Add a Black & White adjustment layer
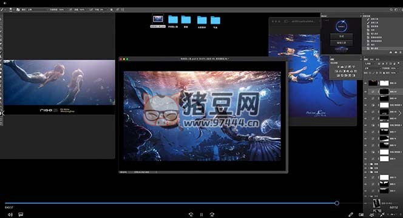The width and height of the screenshot is (403, 218). 344,71
